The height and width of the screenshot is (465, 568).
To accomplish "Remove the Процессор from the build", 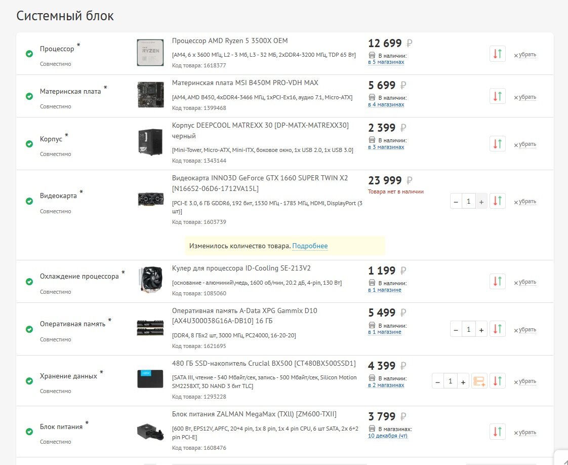I will point(525,55).
